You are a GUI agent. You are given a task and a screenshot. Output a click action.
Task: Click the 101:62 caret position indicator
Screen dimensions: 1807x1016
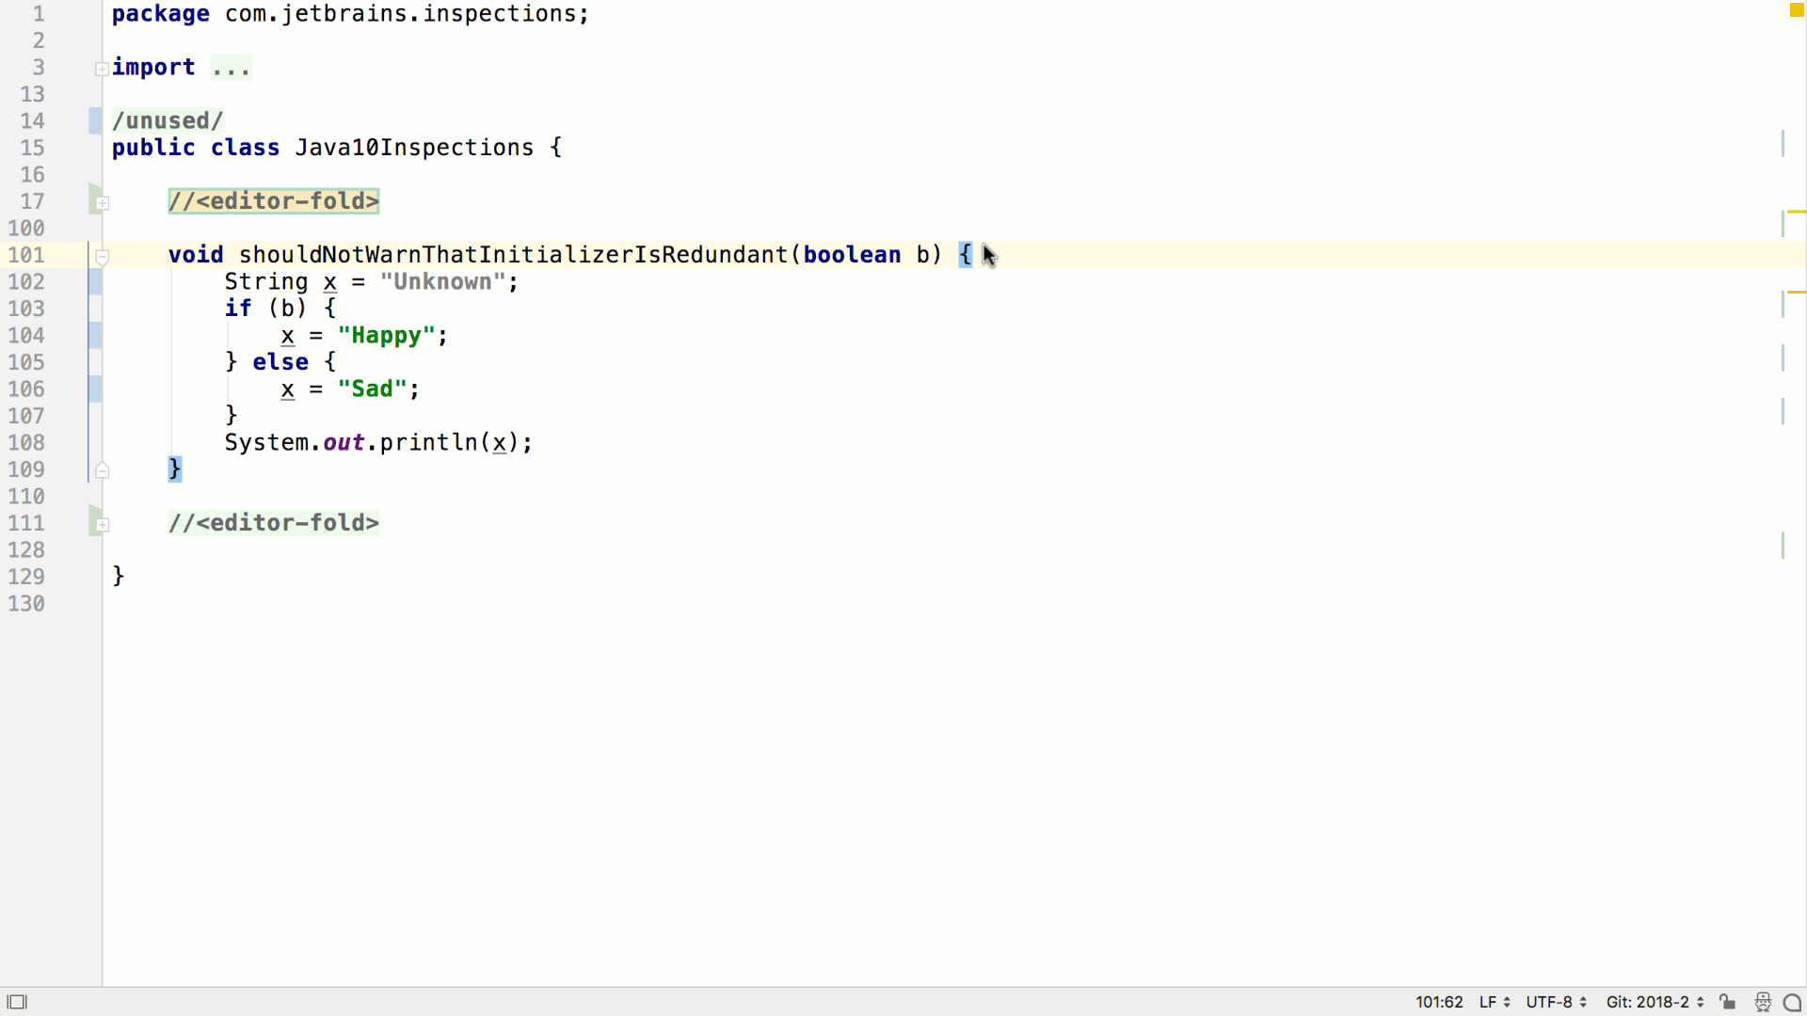click(x=1439, y=1002)
